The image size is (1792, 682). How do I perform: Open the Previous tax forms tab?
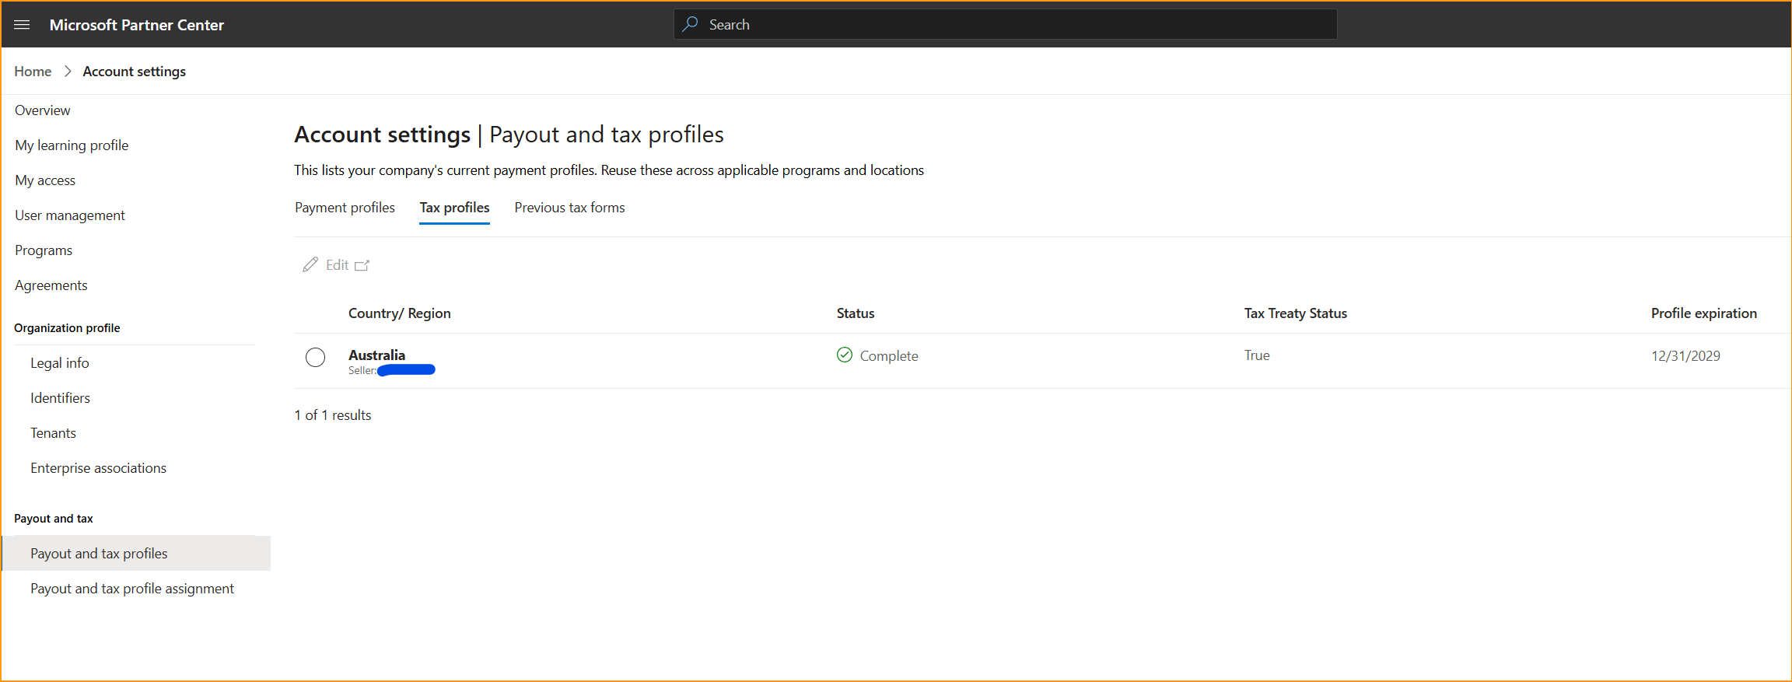569,208
